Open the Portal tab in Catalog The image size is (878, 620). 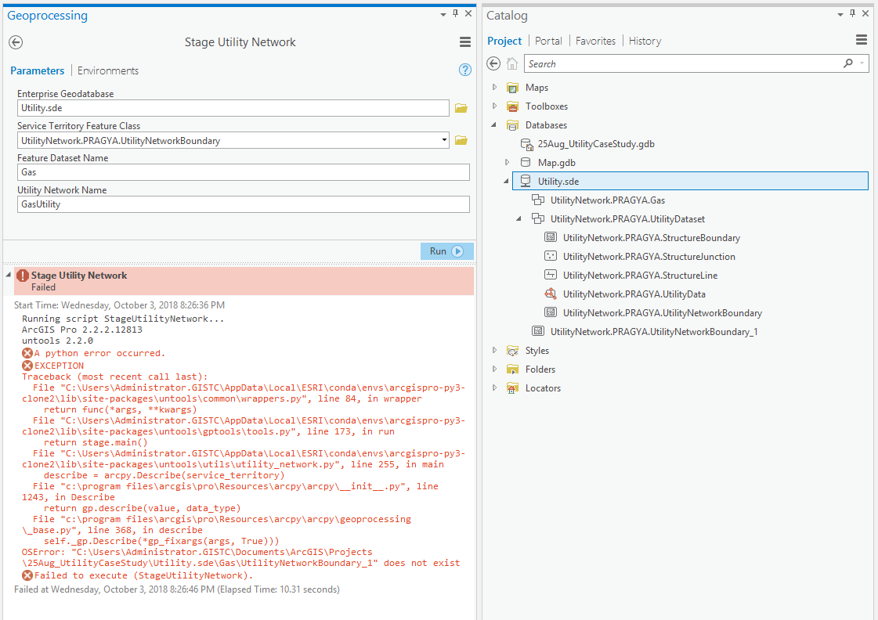pyautogui.click(x=548, y=41)
